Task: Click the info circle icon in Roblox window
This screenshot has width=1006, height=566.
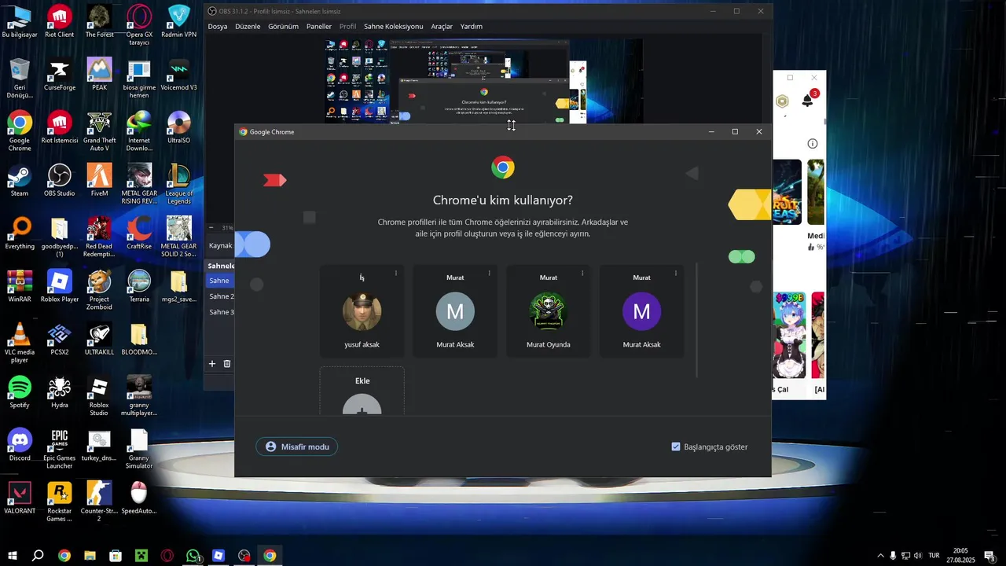Action: [813, 143]
